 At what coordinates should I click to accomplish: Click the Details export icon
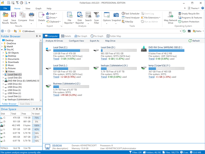click(42, 15)
